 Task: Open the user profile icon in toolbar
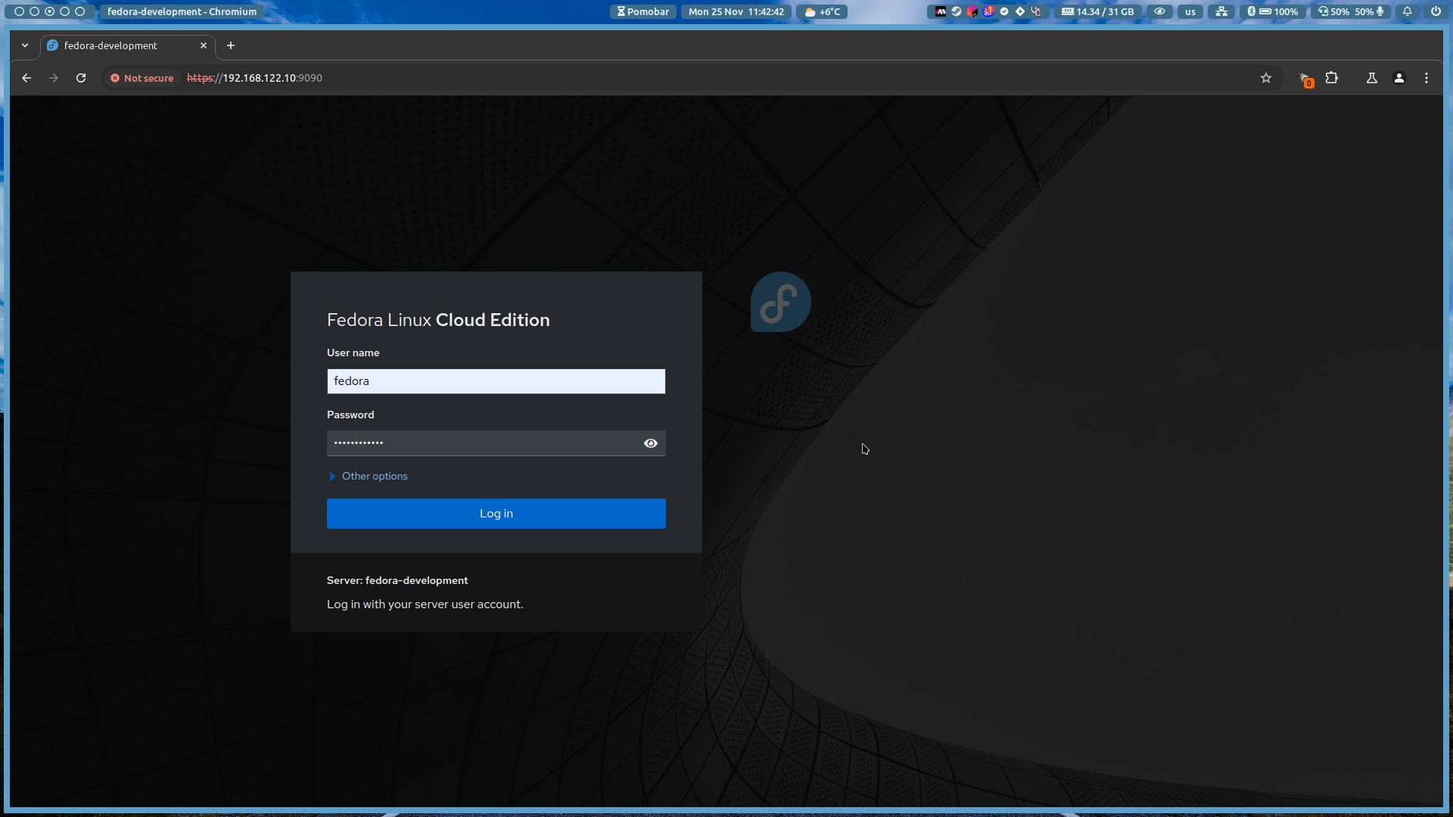point(1399,78)
